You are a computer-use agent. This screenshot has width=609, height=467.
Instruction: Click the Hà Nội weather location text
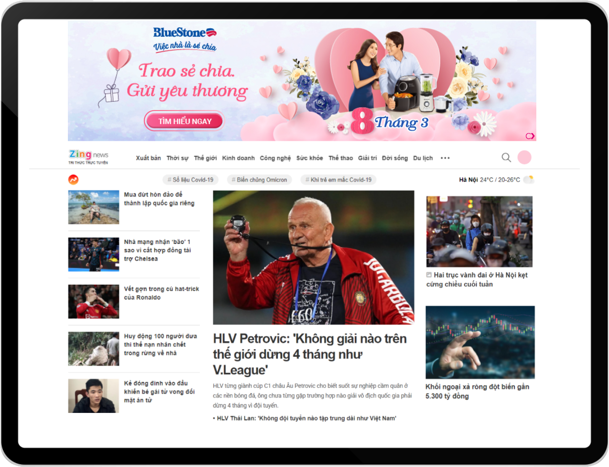tap(468, 180)
